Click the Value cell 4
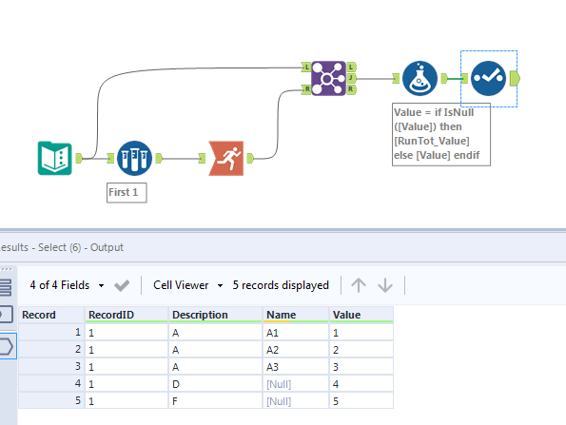The width and height of the screenshot is (566, 425). 361,383
